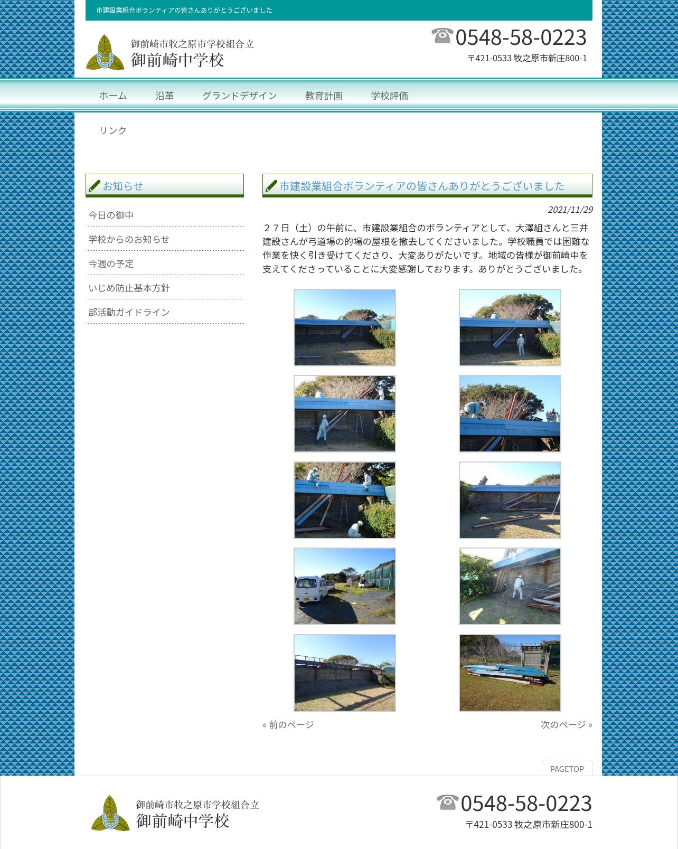This screenshot has height=849, width=678.
Task: Open photo of worker crouching on roof close-up
Action: [510, 414]
